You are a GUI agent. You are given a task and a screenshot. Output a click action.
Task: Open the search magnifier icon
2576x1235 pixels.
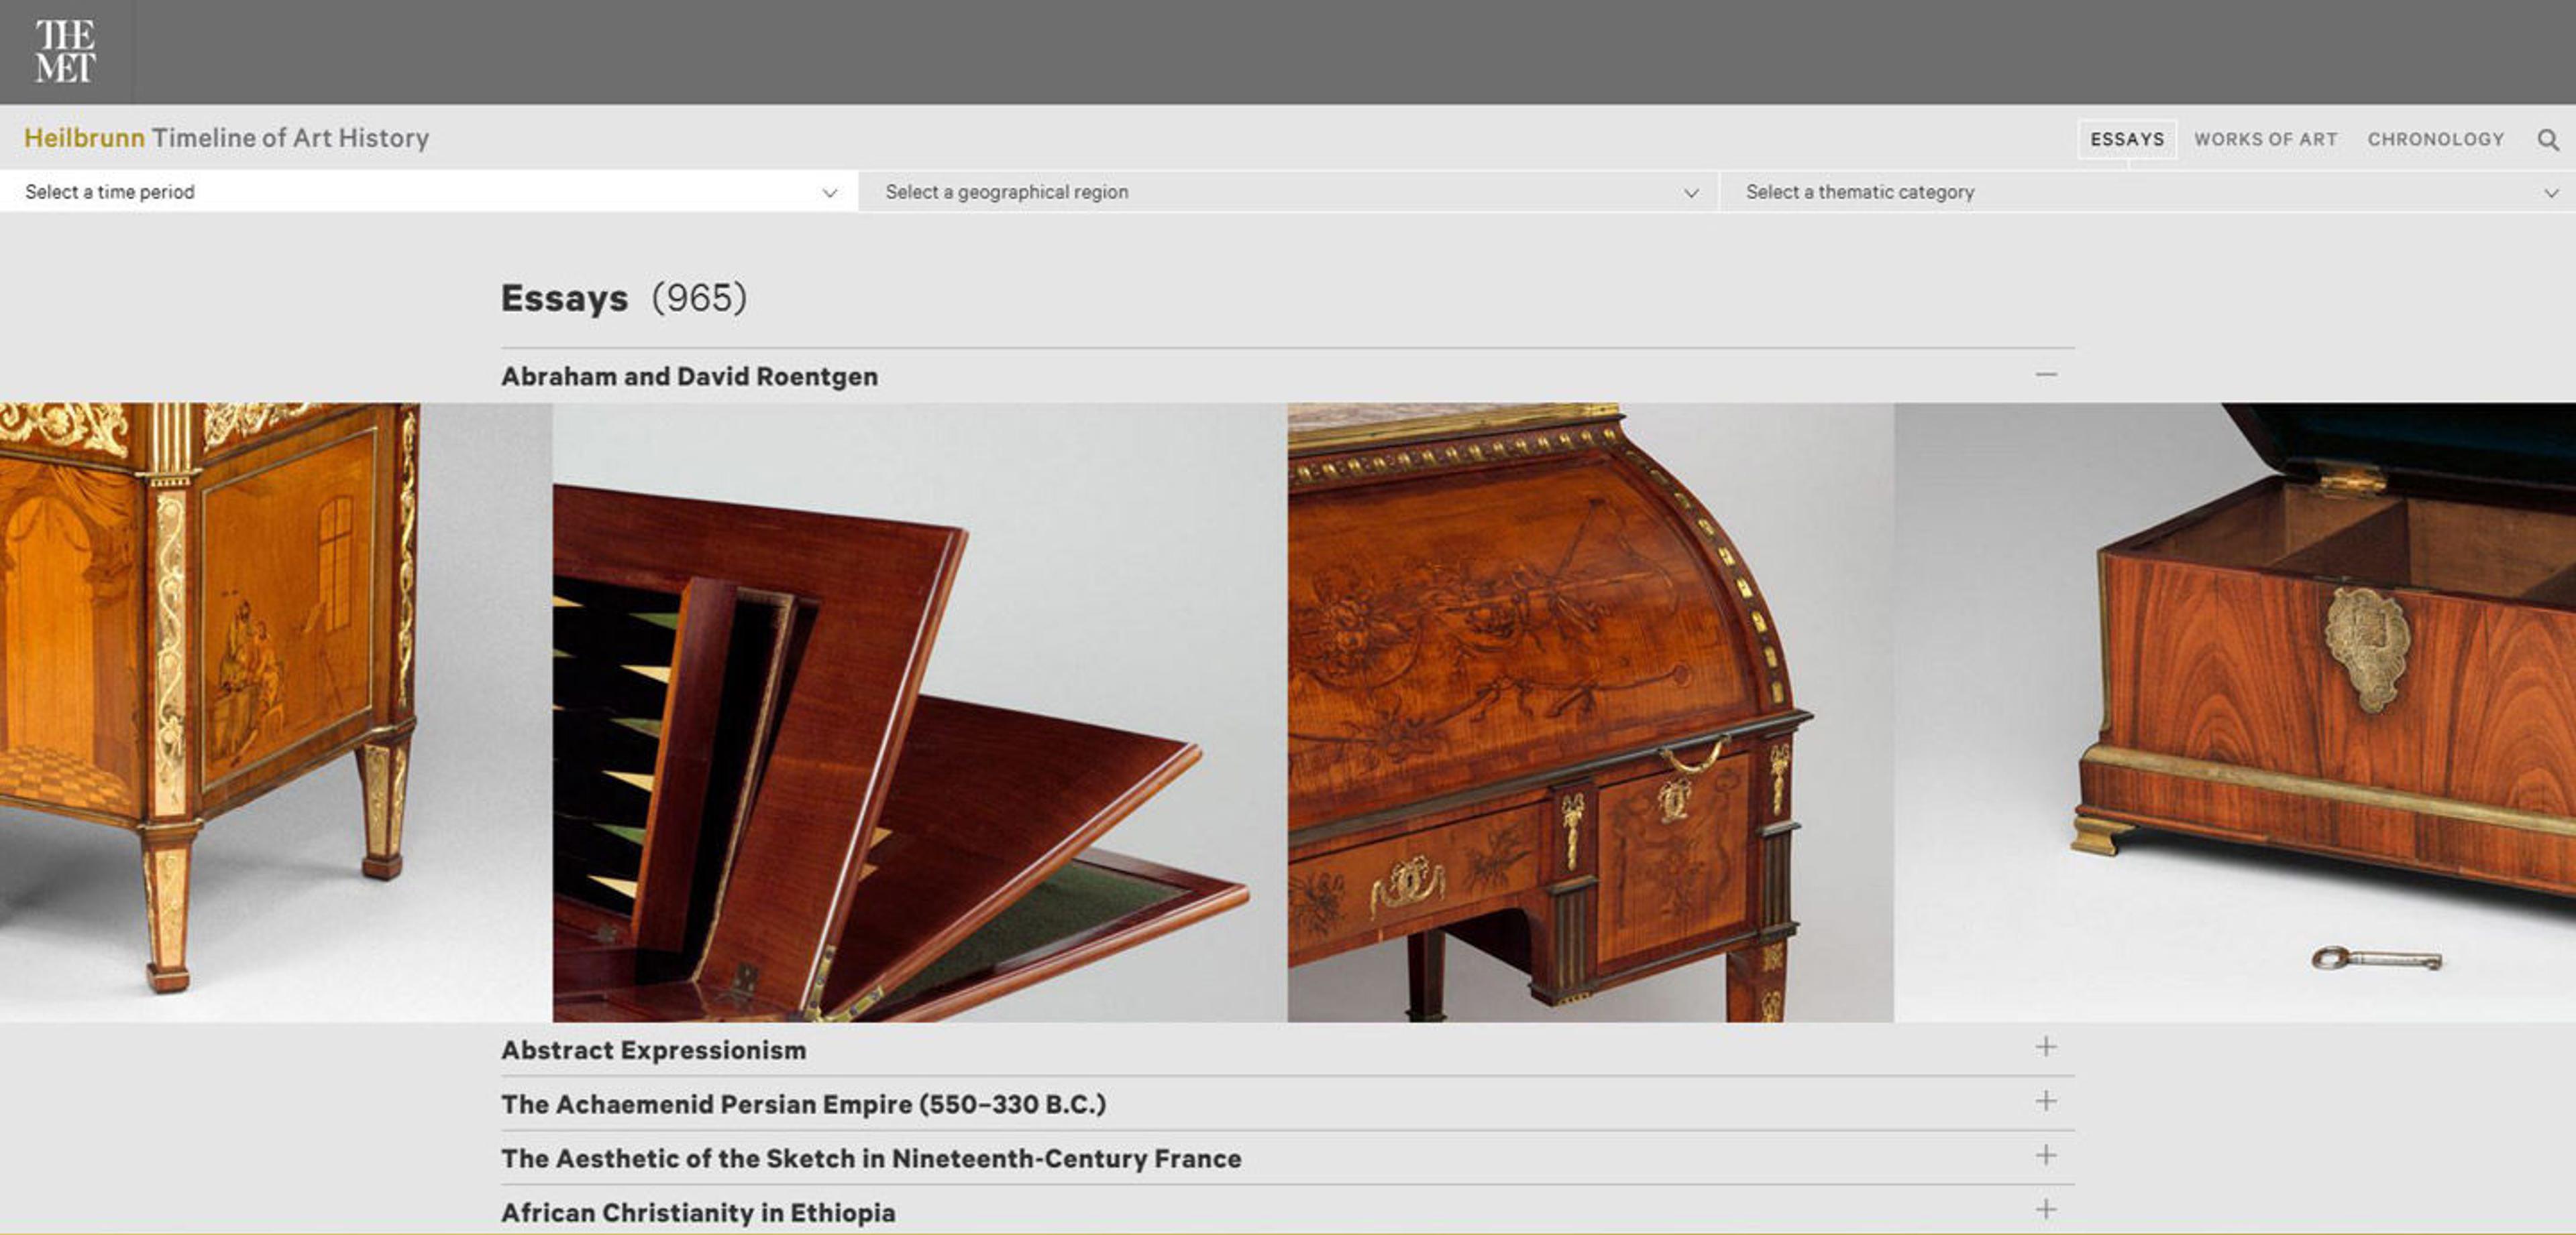[x=2547, y=140]
